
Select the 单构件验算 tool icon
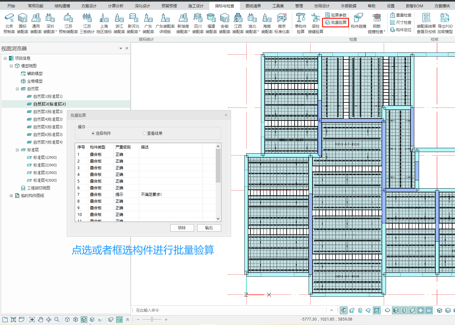pyautogui.click(x=300, y=21)
